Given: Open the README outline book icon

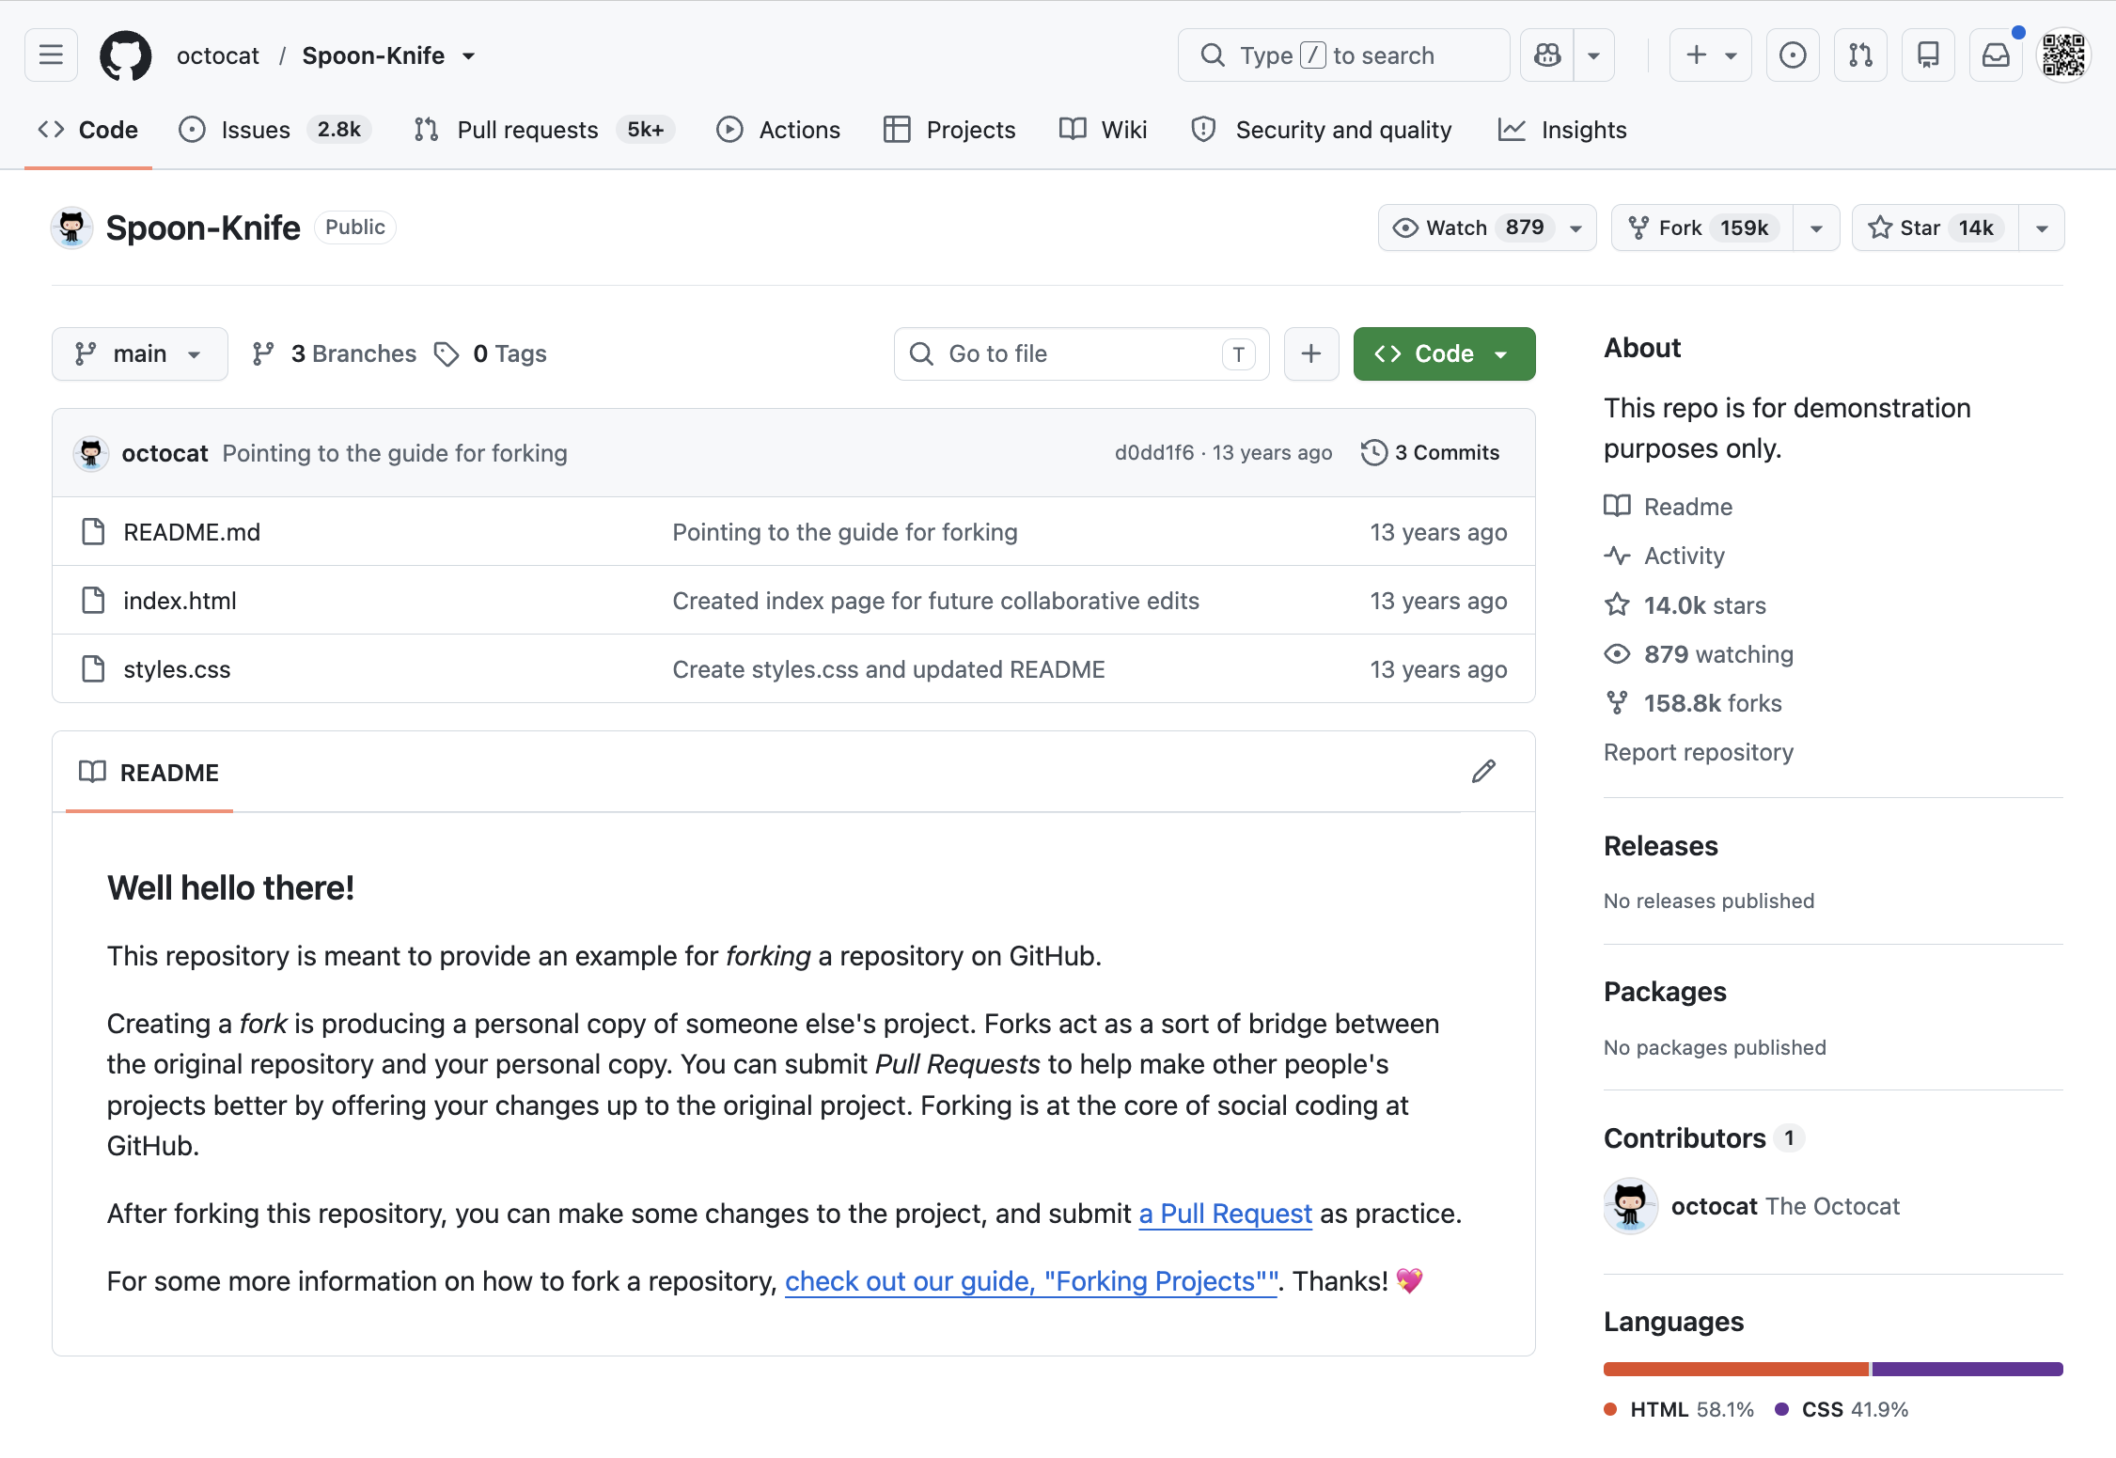Looking at the screenshot, I should click(x=92, y=772).
